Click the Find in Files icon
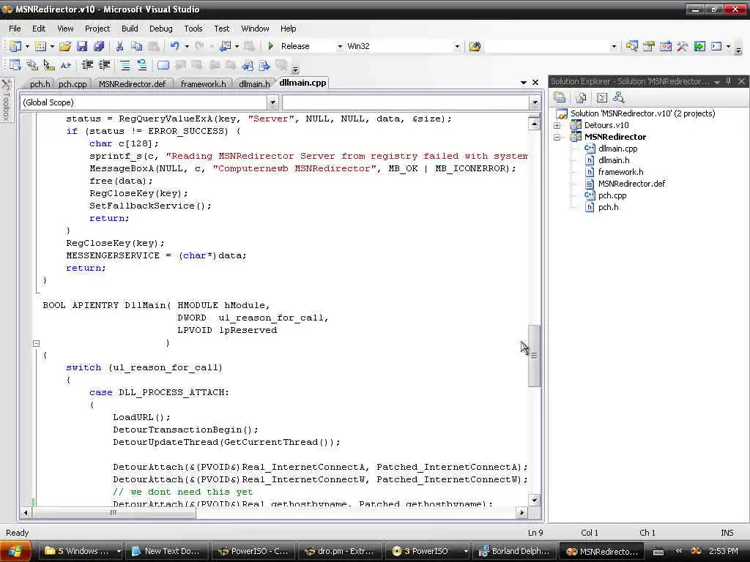The height and width of the screenshot is (562, 750). pyautogui.click(x=475, y=46)
